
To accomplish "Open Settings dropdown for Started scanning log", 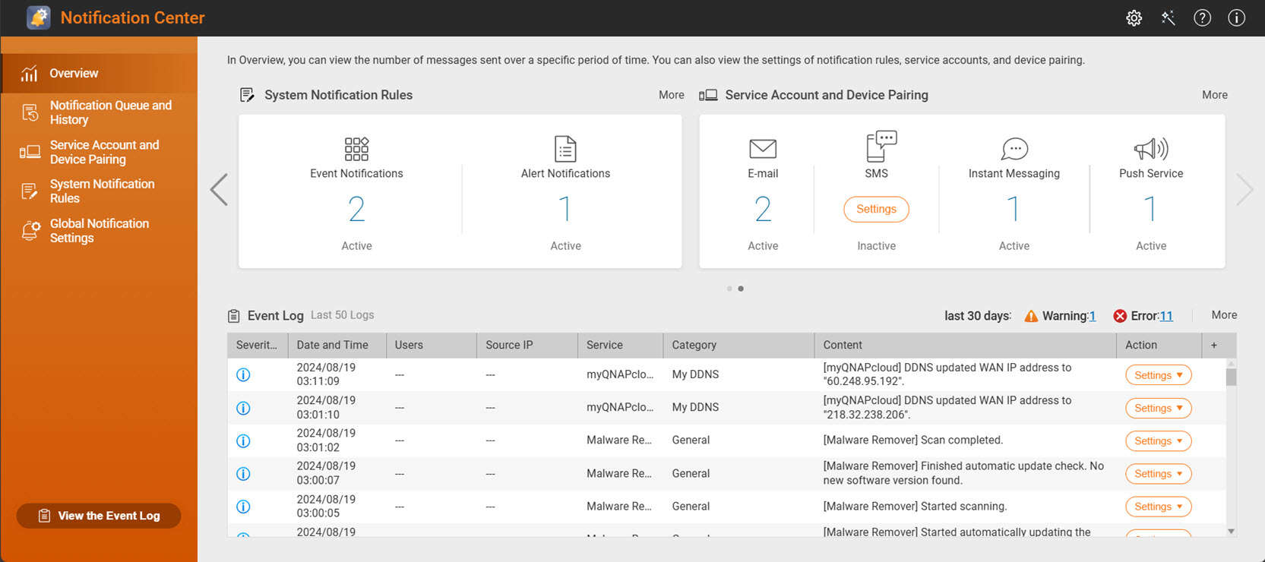I will click(1158, 507).
